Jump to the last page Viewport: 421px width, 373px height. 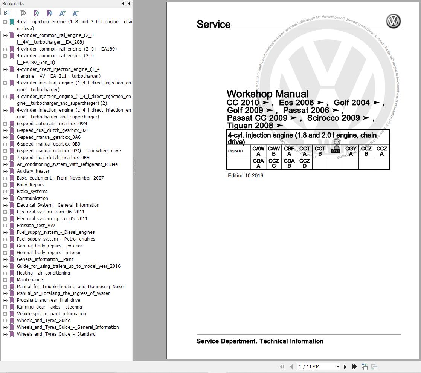click(x=354, y=366)
